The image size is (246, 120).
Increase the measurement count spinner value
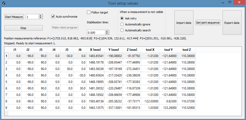tap(40, 16)
